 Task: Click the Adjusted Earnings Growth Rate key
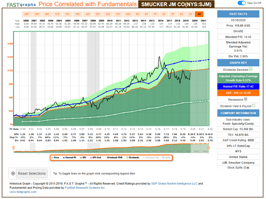[x=239, y=79]
